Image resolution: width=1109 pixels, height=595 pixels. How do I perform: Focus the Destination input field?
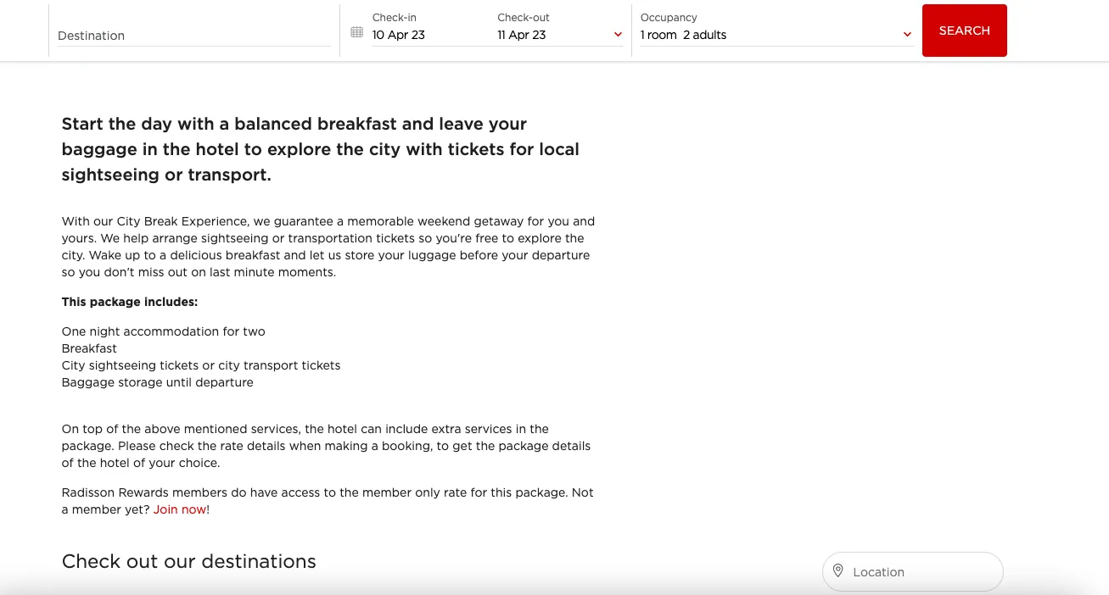coord(193,36)
